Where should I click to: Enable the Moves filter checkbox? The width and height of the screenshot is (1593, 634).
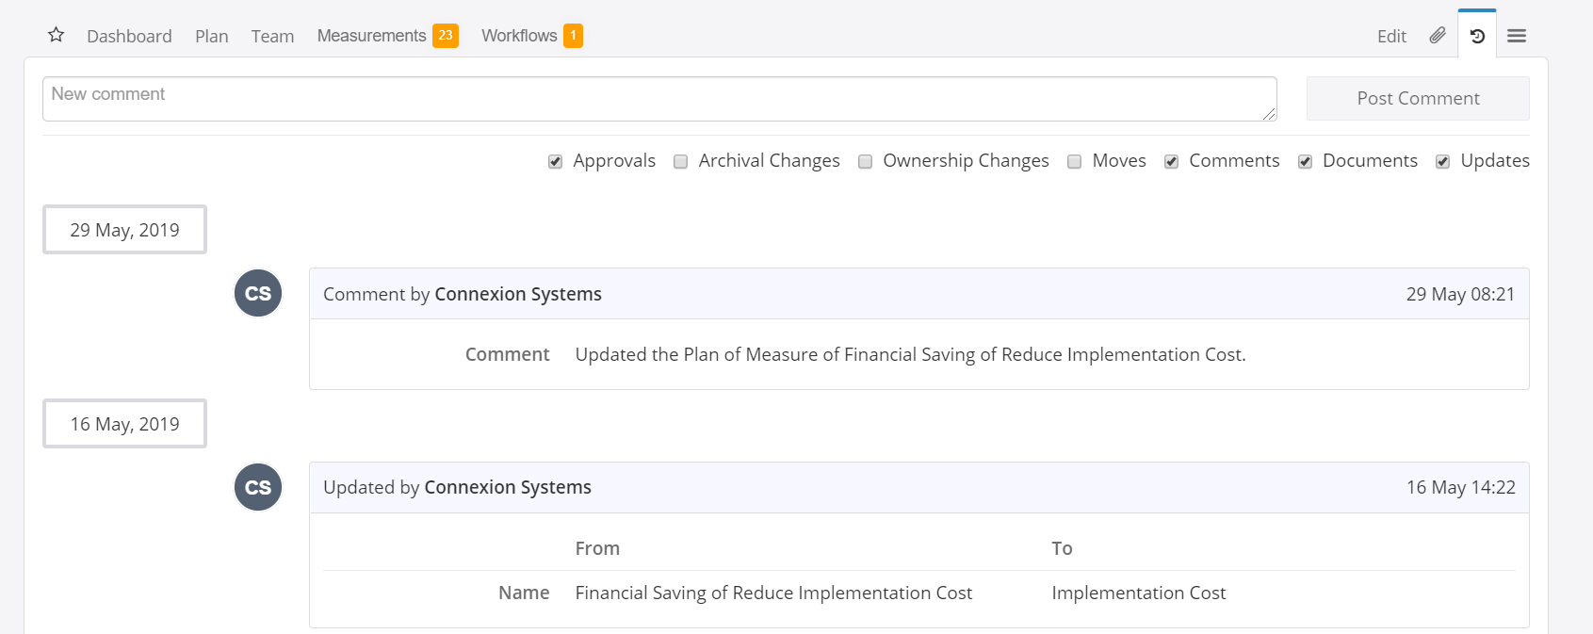coord(1075,162)
